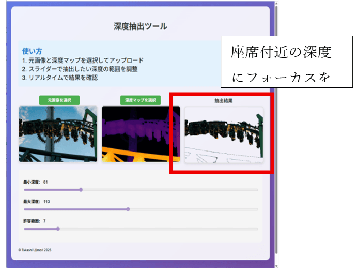Click the scrollbar down arrow
Image resolution: width=357 pixels, height=272 pixels.
276,266
